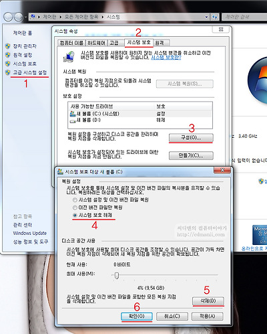The image size is (267, 334).
Task: Click the 적용(A) button
Action: pyautogui.click(x=208, y=316)
